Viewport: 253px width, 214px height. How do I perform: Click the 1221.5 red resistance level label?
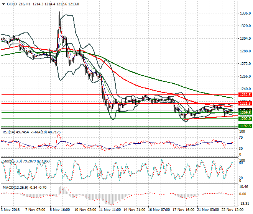(245, 103)
